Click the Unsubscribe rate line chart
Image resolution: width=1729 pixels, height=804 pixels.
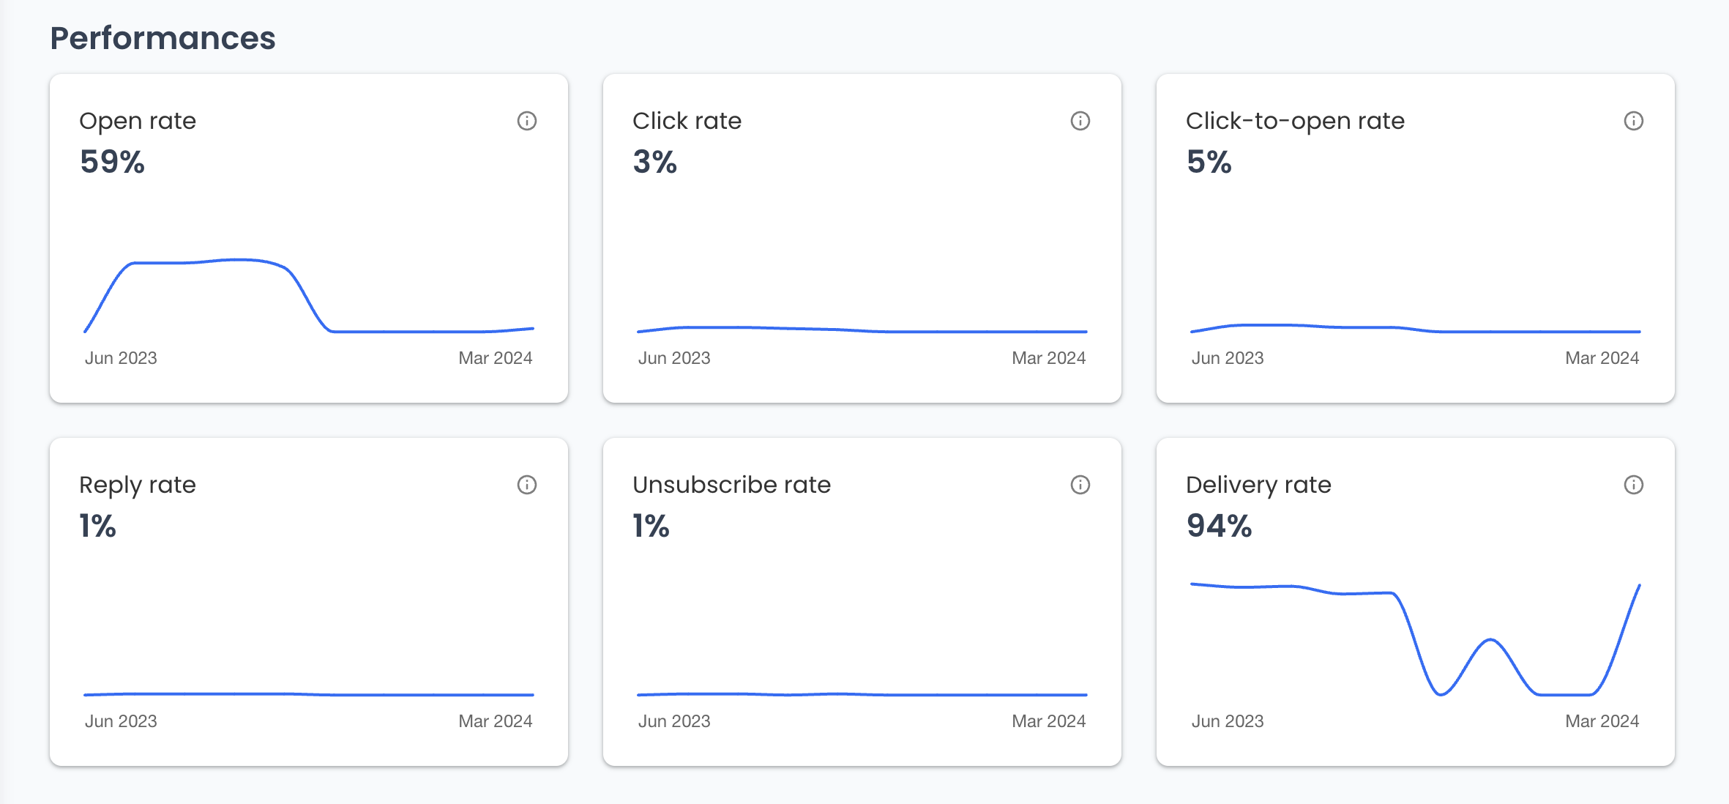(x=862, y=694)
